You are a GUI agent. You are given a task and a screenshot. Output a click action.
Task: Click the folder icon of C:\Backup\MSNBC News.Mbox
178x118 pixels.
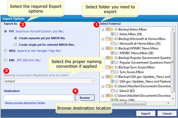point(111,48)
